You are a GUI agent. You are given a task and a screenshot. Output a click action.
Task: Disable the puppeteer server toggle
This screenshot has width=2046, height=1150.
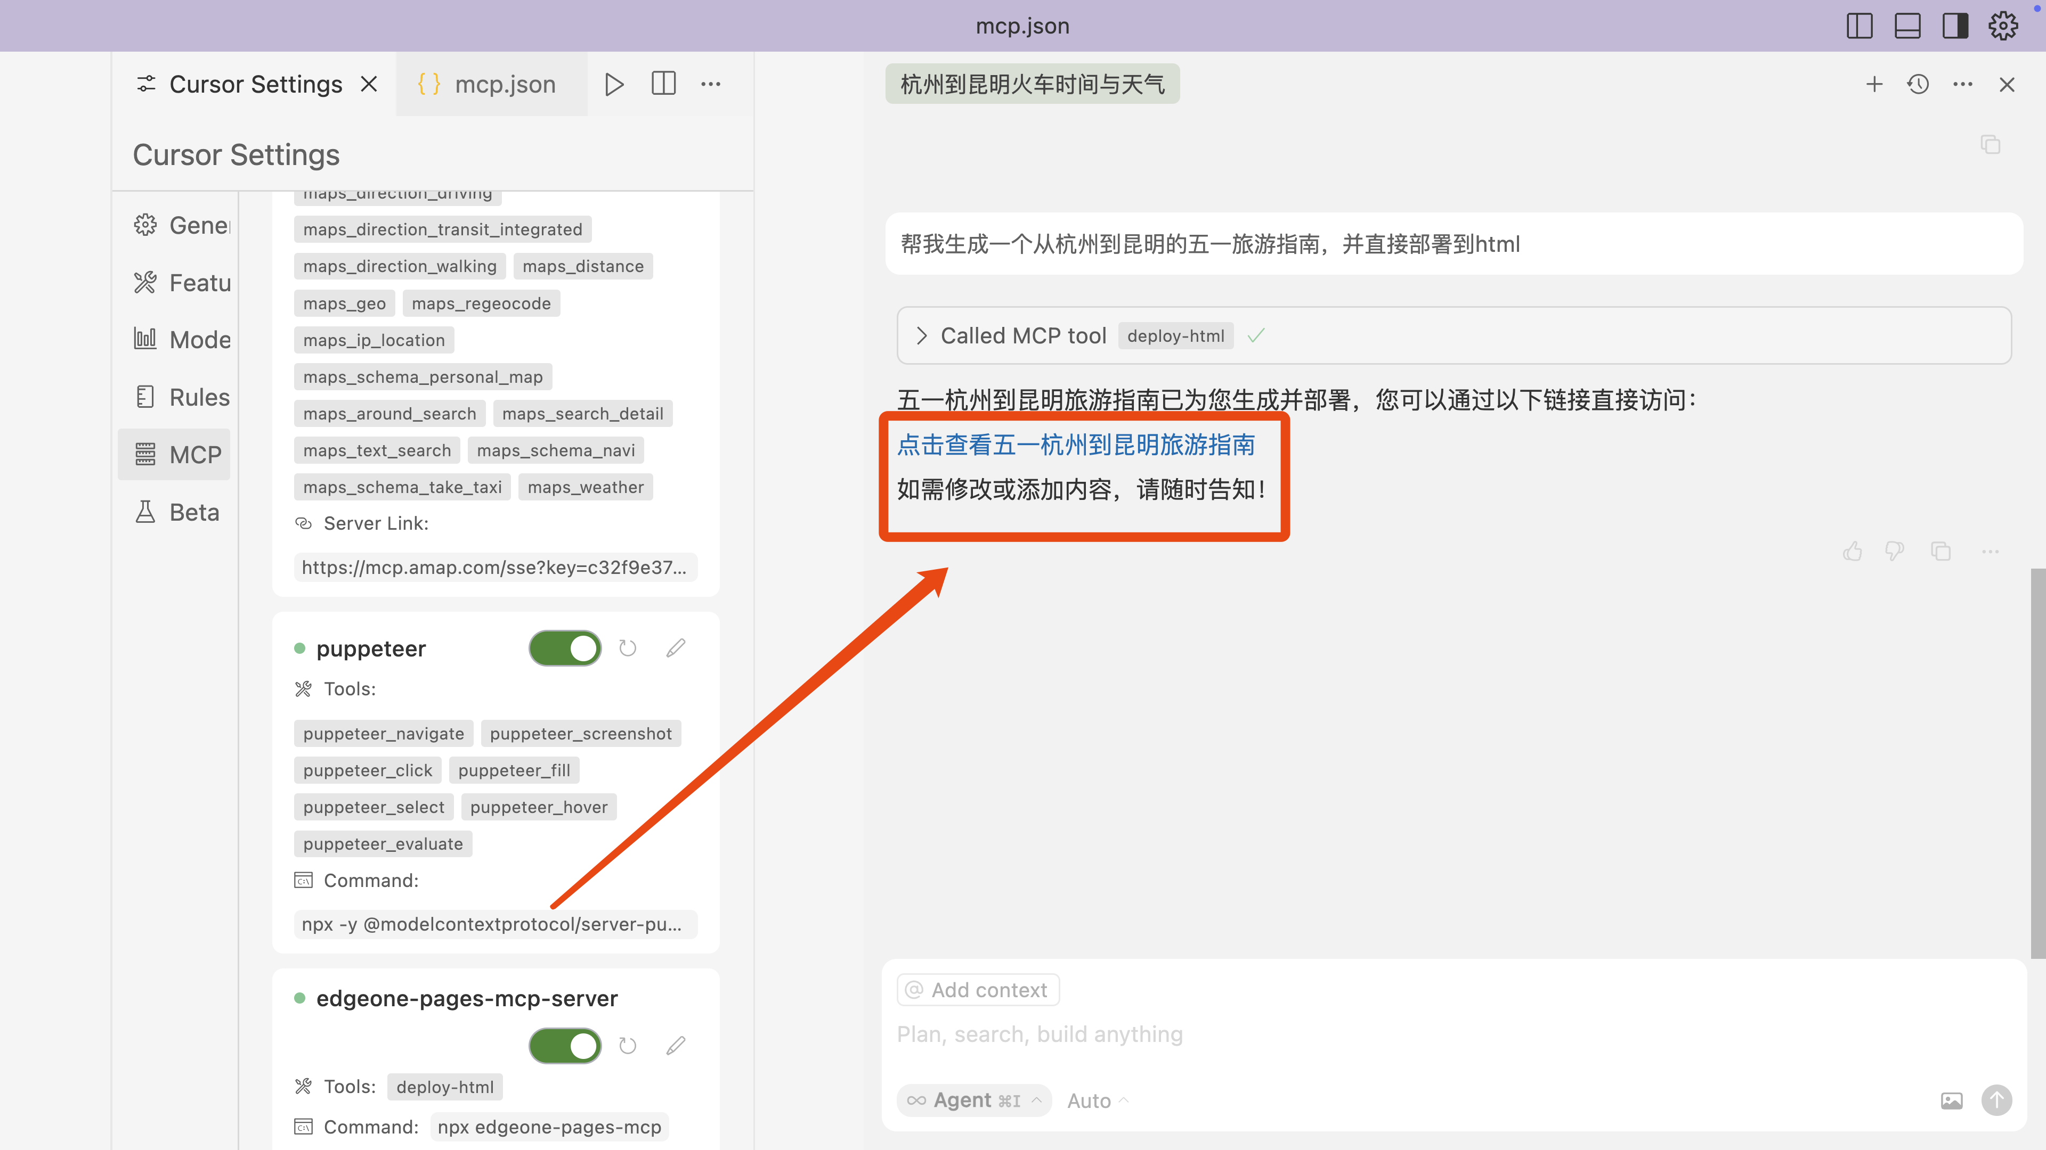[x=565, y=648]
